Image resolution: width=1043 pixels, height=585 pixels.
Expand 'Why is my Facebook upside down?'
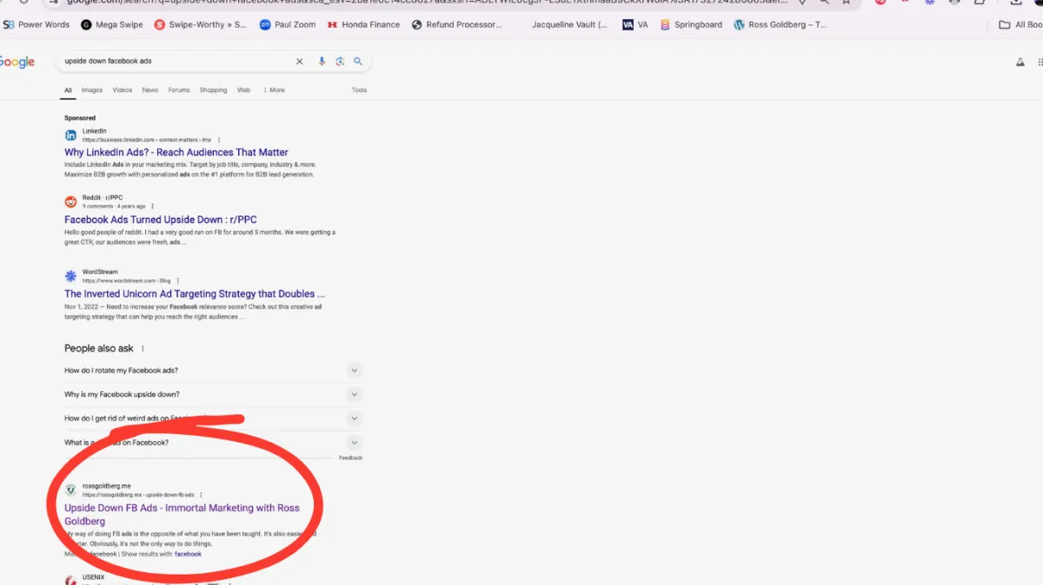[213, 394]
